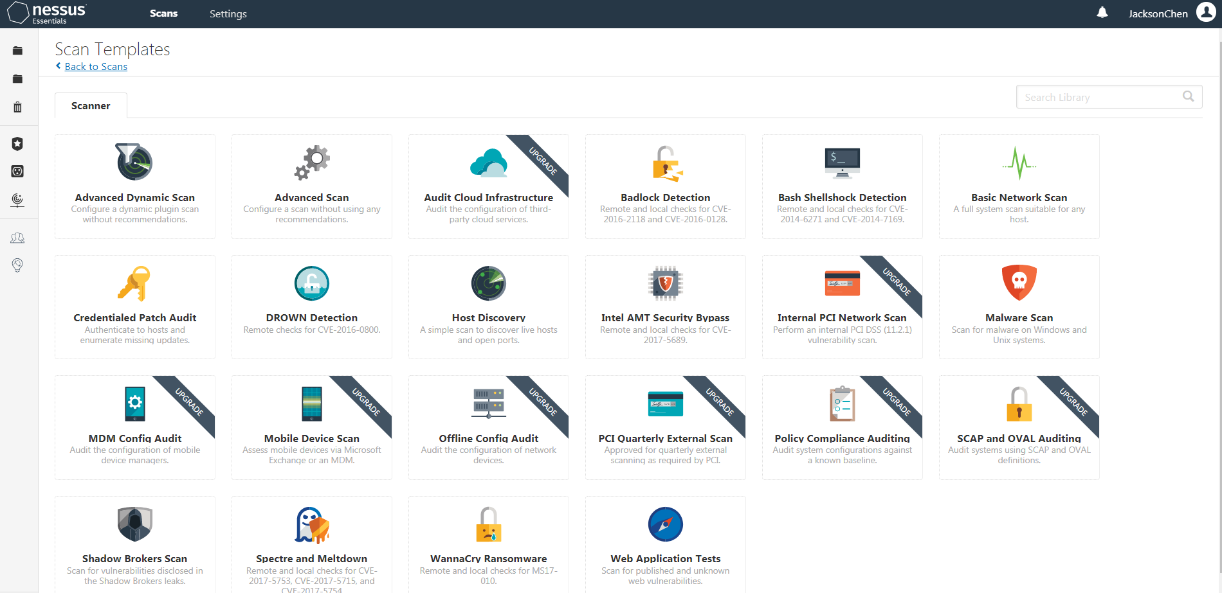The height and width of the screenshot is (593, 1222).
Task: Open the community people icon in sidebar
Action: pos(17,238)
